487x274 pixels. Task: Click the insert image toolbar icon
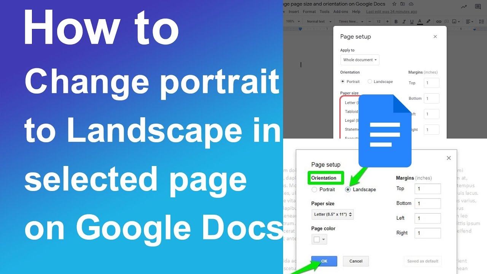pyautogui.click(x=455, y=22)
